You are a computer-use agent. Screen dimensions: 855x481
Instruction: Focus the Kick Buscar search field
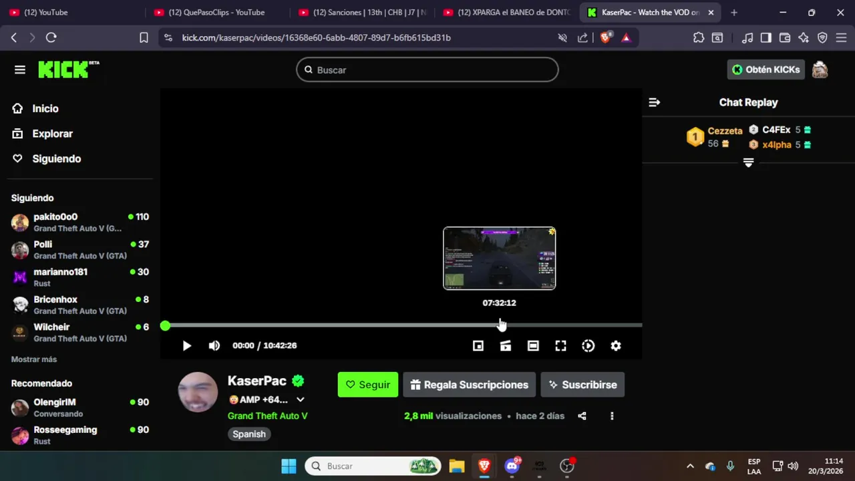(427, 69)
